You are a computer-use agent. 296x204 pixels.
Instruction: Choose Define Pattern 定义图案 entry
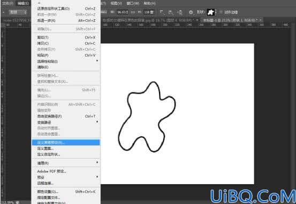66,148
